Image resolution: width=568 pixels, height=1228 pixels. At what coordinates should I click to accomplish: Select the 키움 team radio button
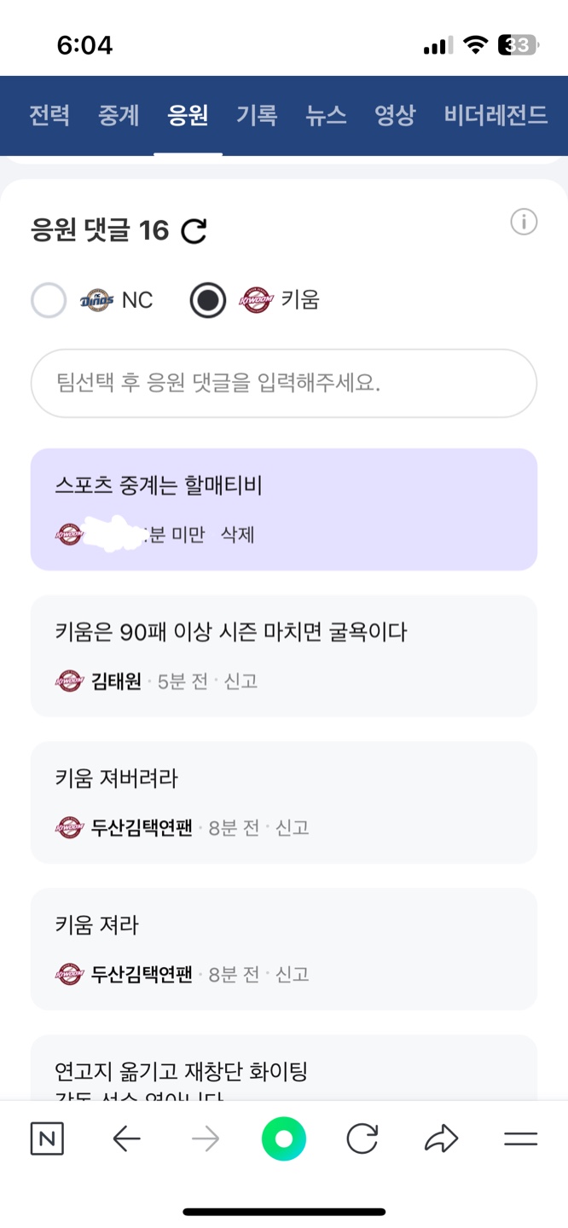(208, 300)
